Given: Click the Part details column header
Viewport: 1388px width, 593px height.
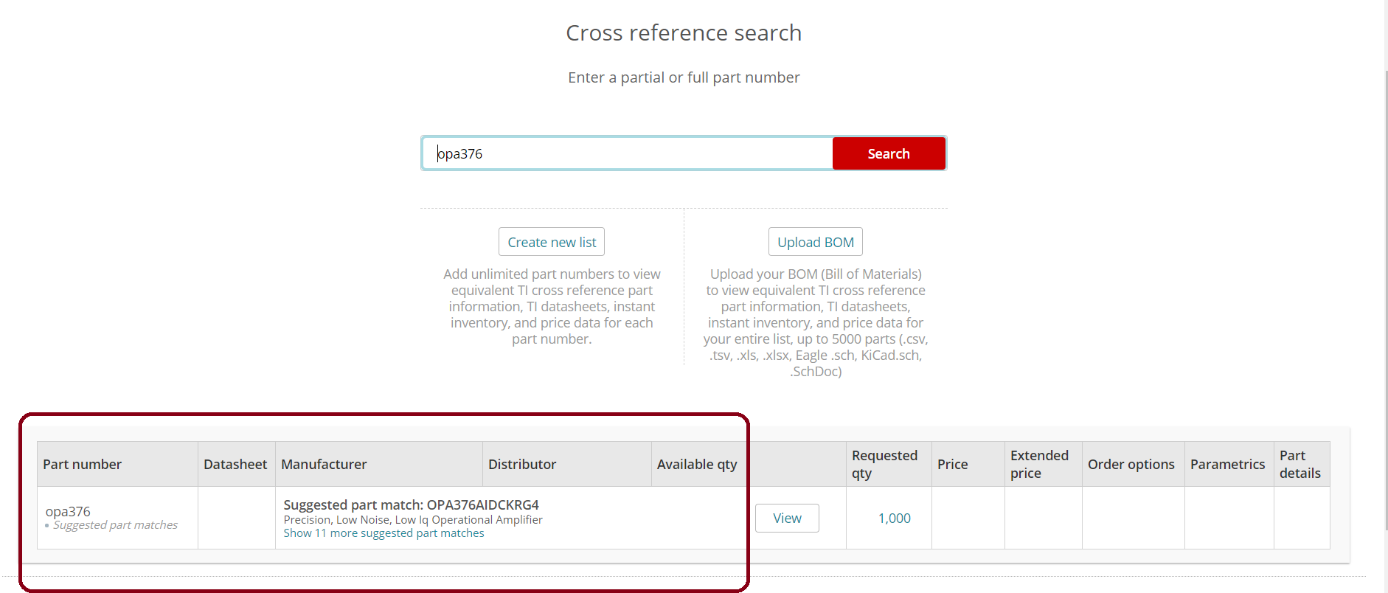Looking at the screenshot, I should pos(1299,465).
